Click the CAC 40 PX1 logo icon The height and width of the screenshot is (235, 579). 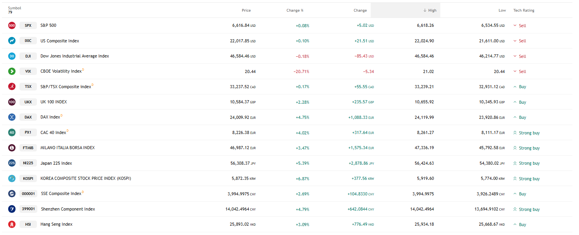12,132
